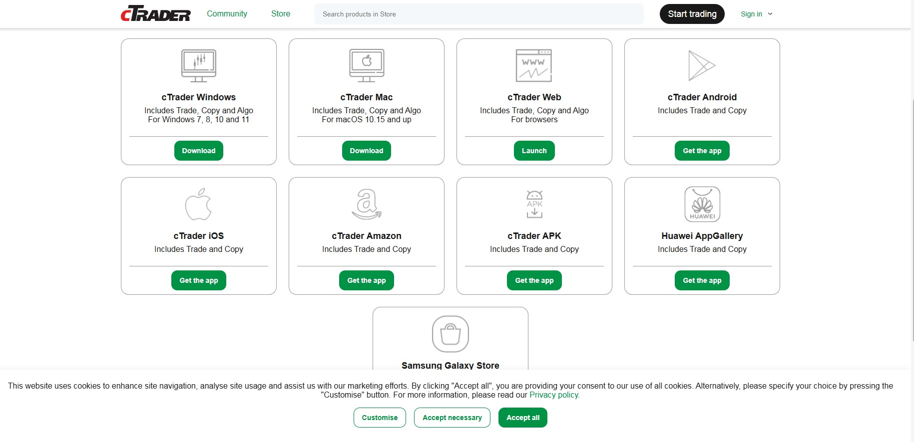The image size is (914, 442).
Task: Click 'For macOS 10.15 and up' text
Action: (x=367, y=120)
